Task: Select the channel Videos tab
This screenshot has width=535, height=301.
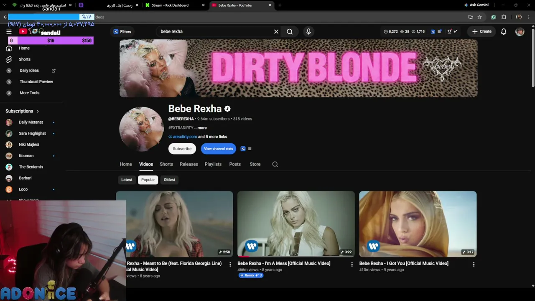Action: pyautogui.click(x=146, y=164)
